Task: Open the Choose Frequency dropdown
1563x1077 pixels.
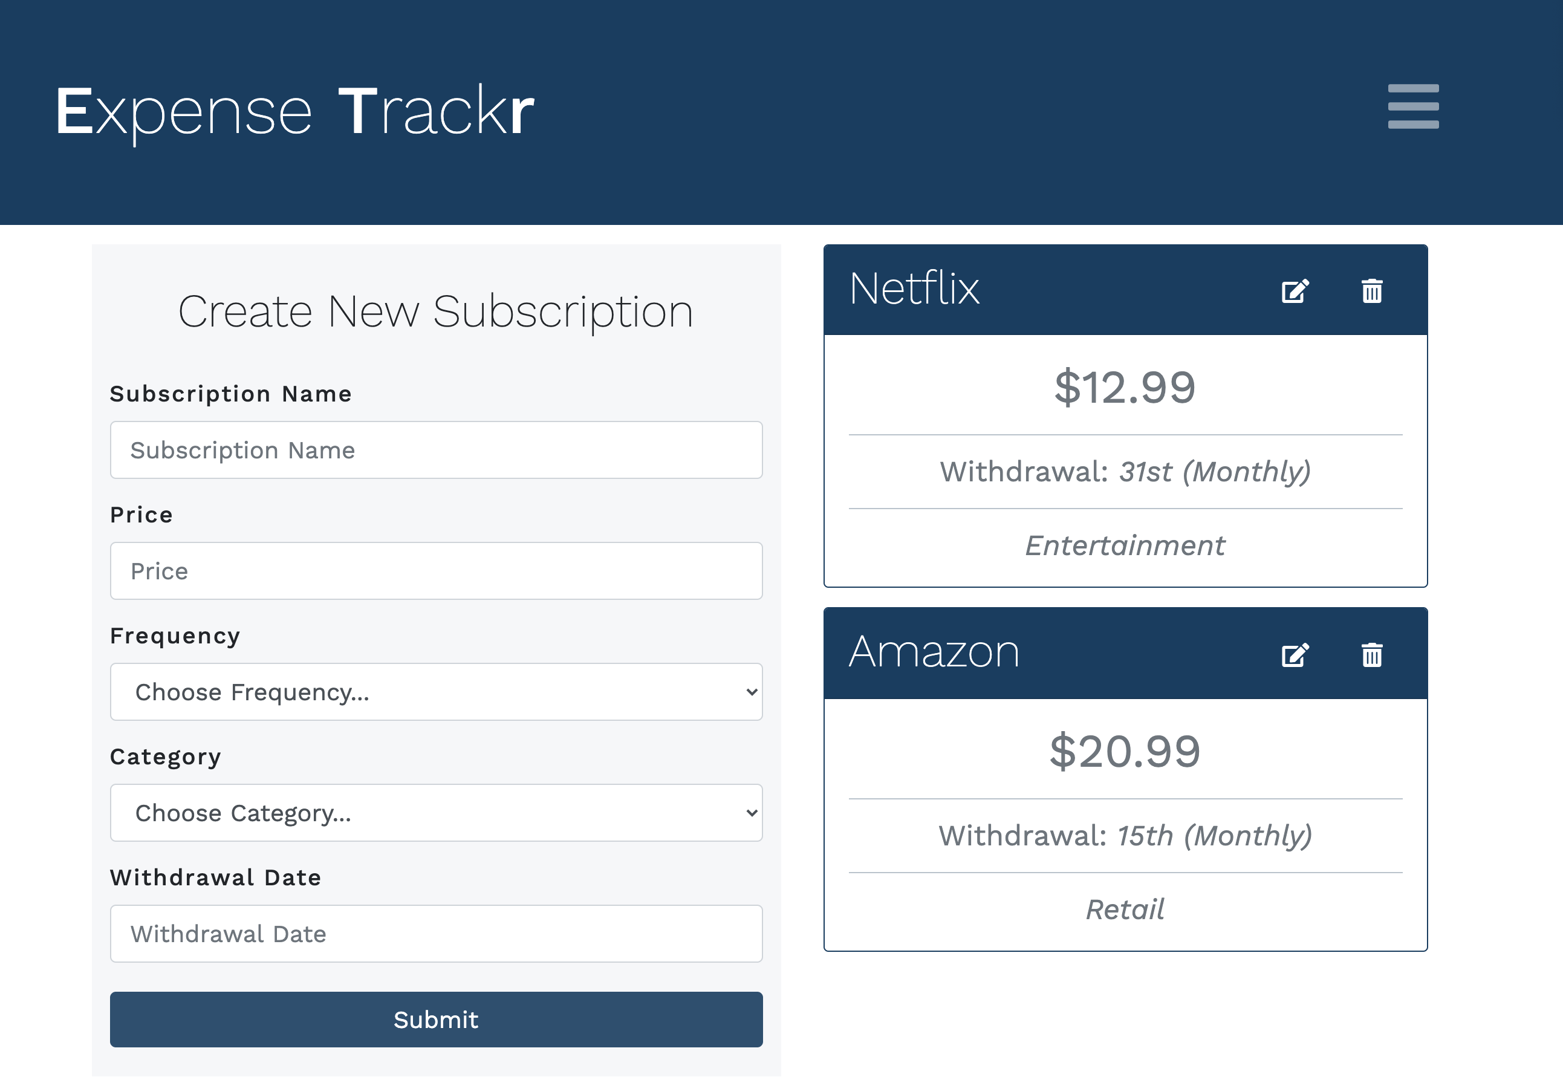Action: [x=437, y=692]
